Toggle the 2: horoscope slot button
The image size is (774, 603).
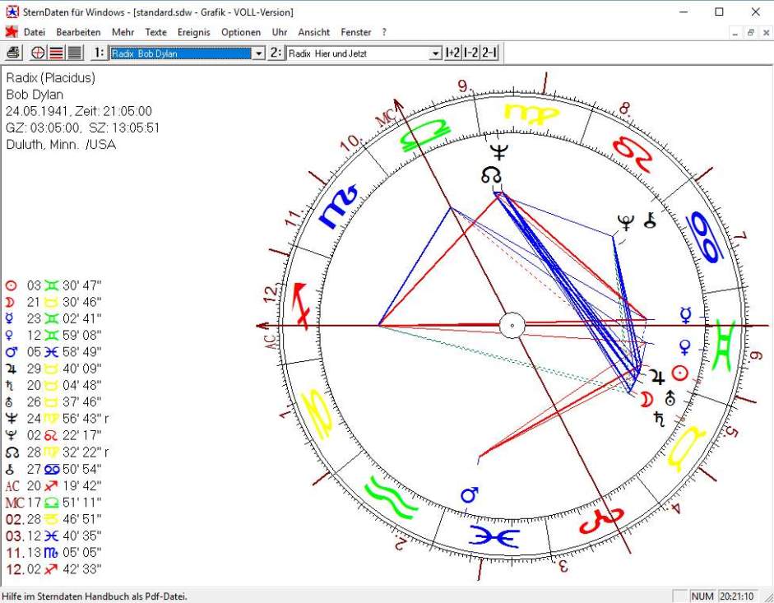pos(276,53)
